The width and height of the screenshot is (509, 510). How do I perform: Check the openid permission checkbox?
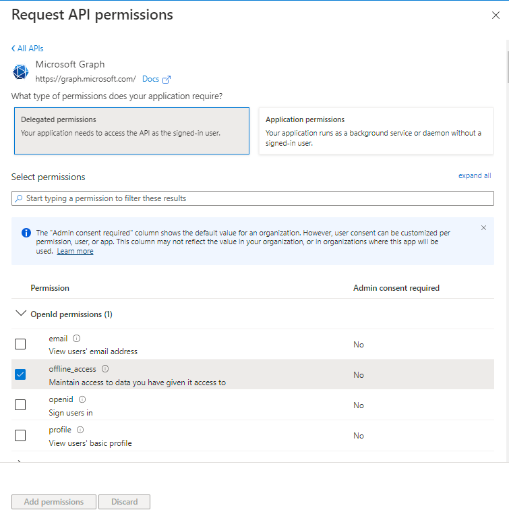pos(20,405)
